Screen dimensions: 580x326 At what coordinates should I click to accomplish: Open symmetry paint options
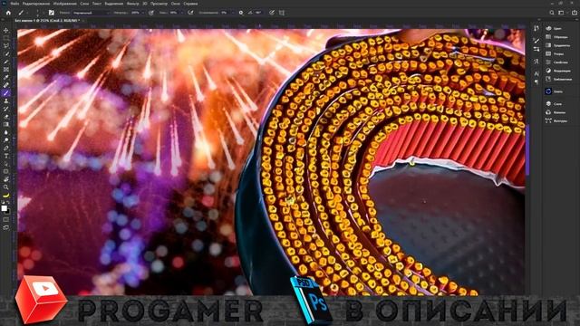pyautogui.click(x=282, y=13)
